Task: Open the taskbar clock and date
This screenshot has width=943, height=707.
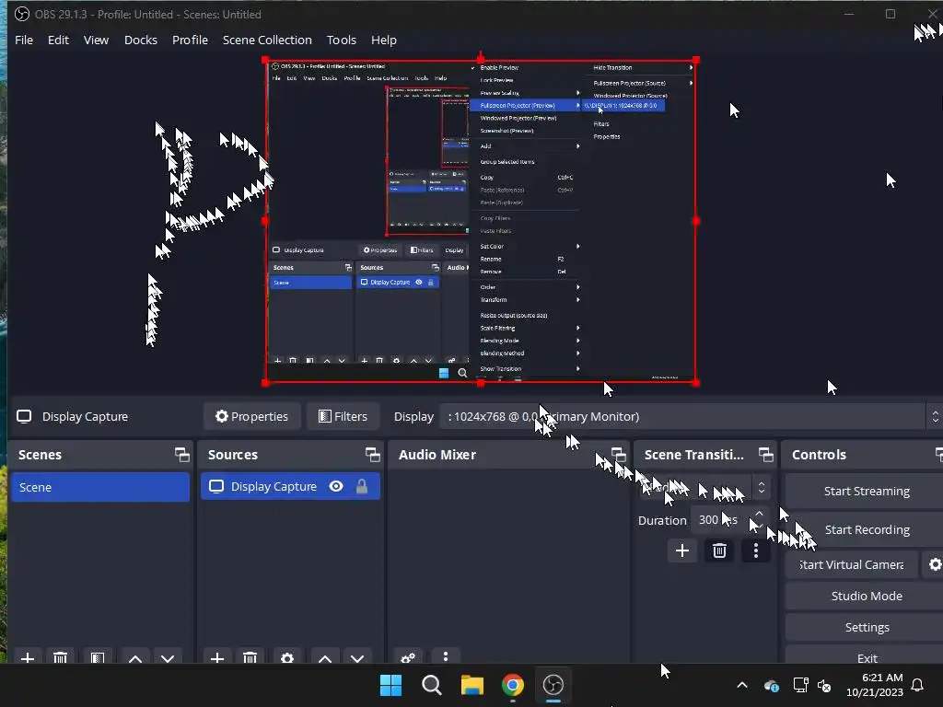Action: (875, 685)
